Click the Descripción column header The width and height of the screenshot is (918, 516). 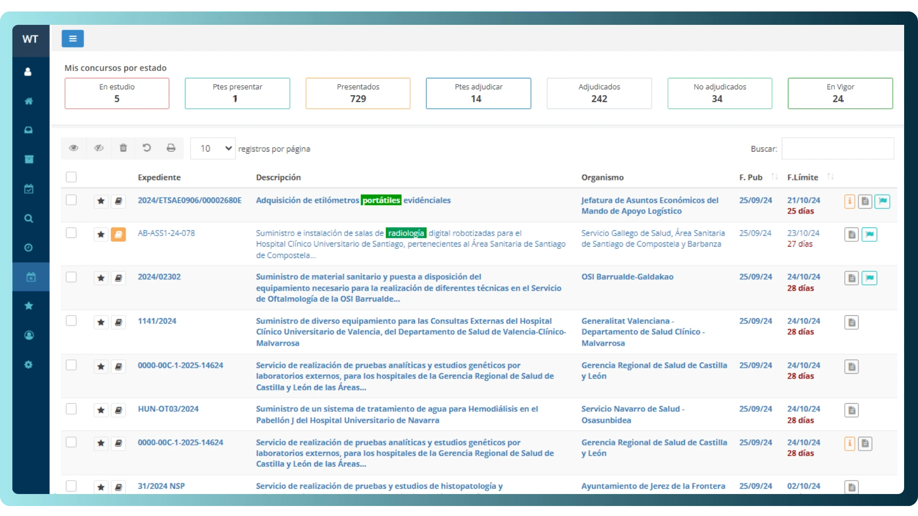click(x=278, y=177)
